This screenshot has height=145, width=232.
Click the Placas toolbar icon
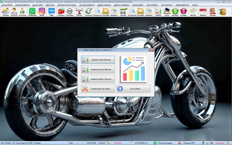click(79, 12)
